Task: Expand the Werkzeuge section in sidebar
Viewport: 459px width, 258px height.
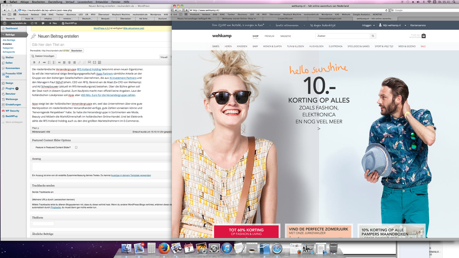Action: pos(12,99)
